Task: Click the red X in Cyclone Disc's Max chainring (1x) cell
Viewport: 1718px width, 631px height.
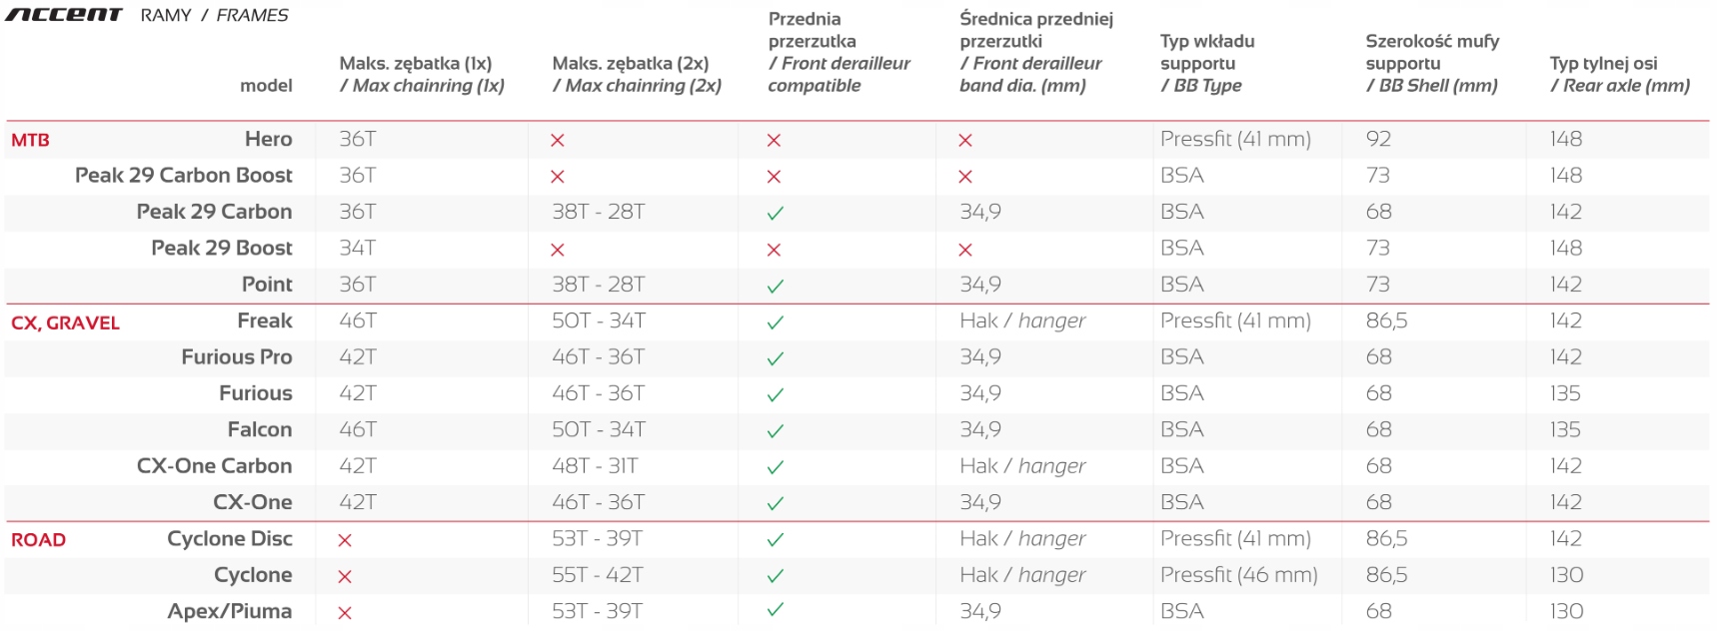Action: [345, 540]
